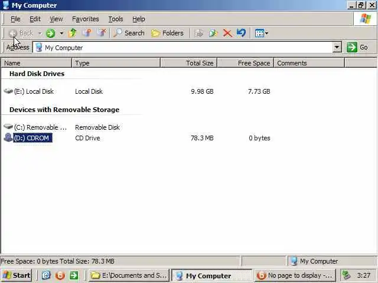Click the system tray network icon
378x283 pixels.
click(347, 275)
